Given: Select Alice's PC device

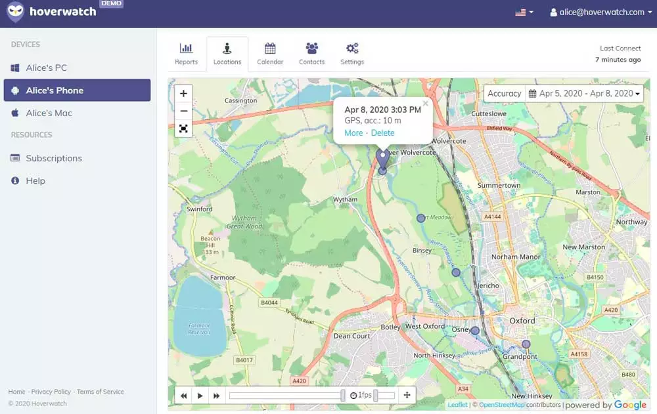Looking at the screenshot, I should click(77, 68).
